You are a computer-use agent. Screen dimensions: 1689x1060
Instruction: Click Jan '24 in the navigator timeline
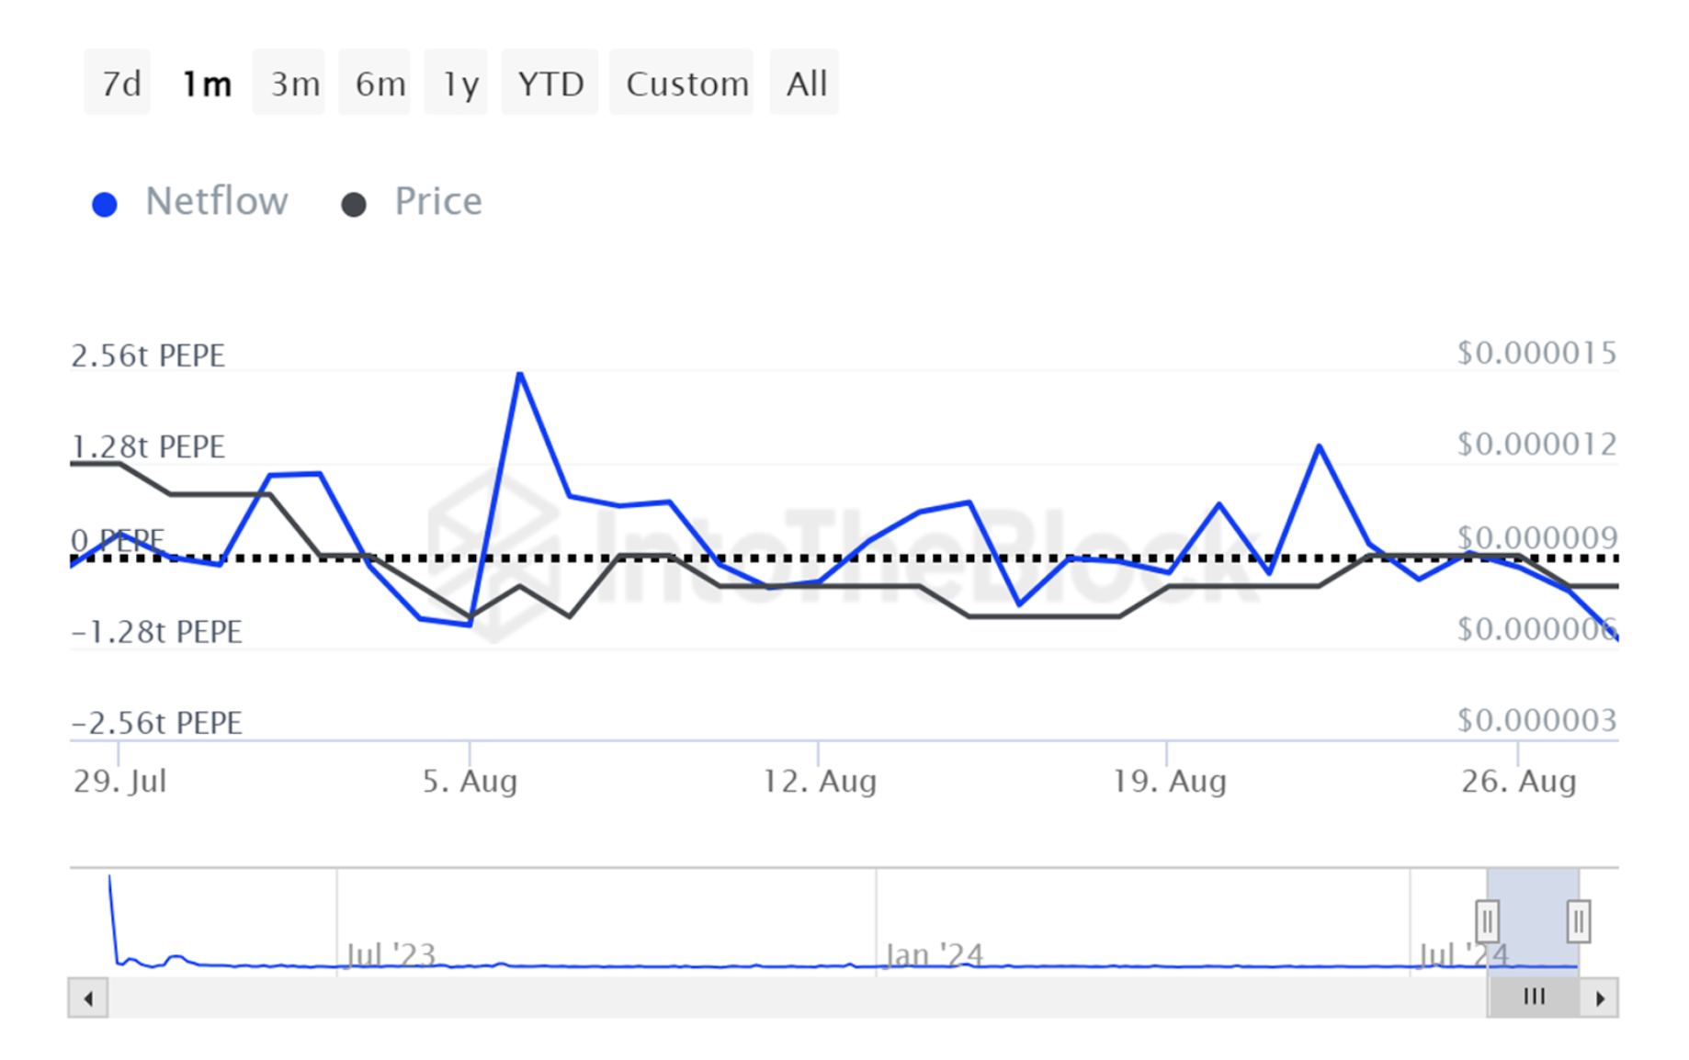[x=933, y=954]
